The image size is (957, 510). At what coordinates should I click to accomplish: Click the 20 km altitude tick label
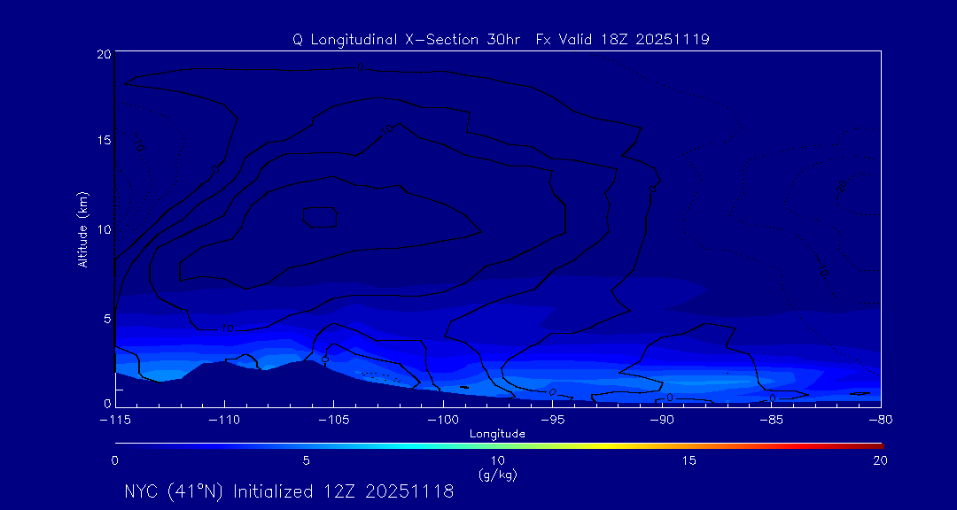[x=103, y=54]
